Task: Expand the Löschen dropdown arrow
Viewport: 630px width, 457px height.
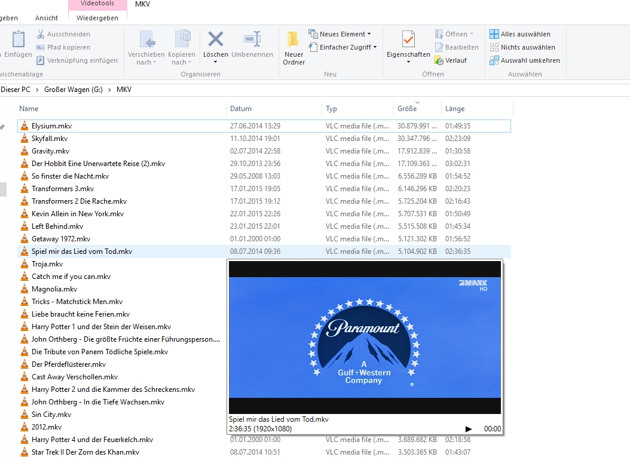Action: coord(215,62)
